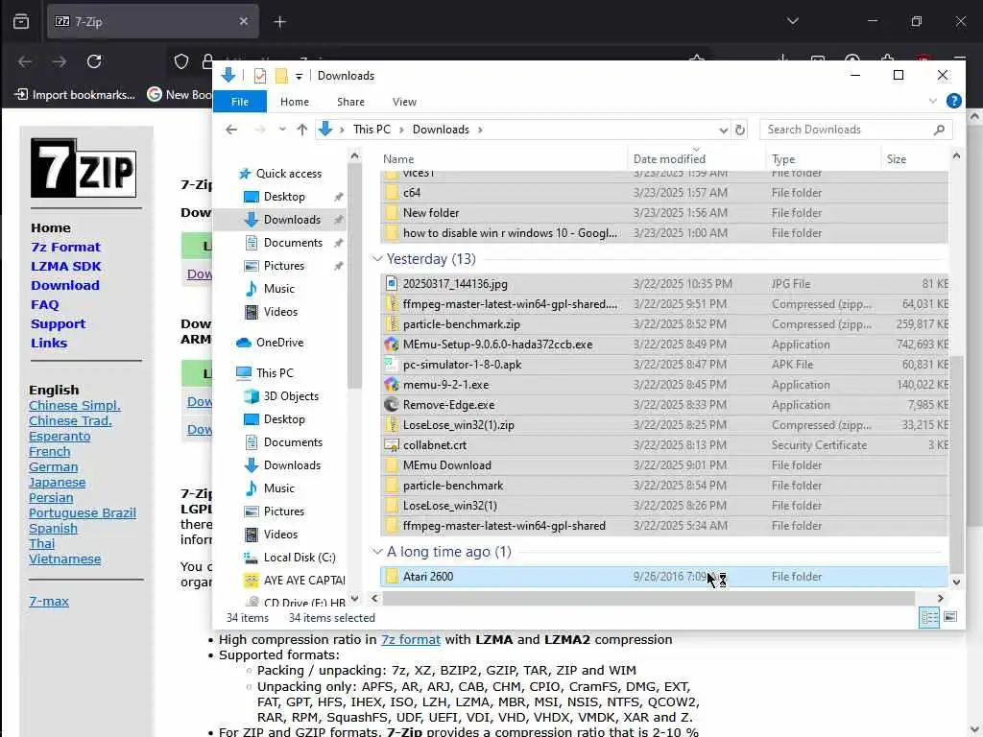Viewport: 983px width, 737px height.
Task: Select the c64 folder row
Action: [664, 192]
